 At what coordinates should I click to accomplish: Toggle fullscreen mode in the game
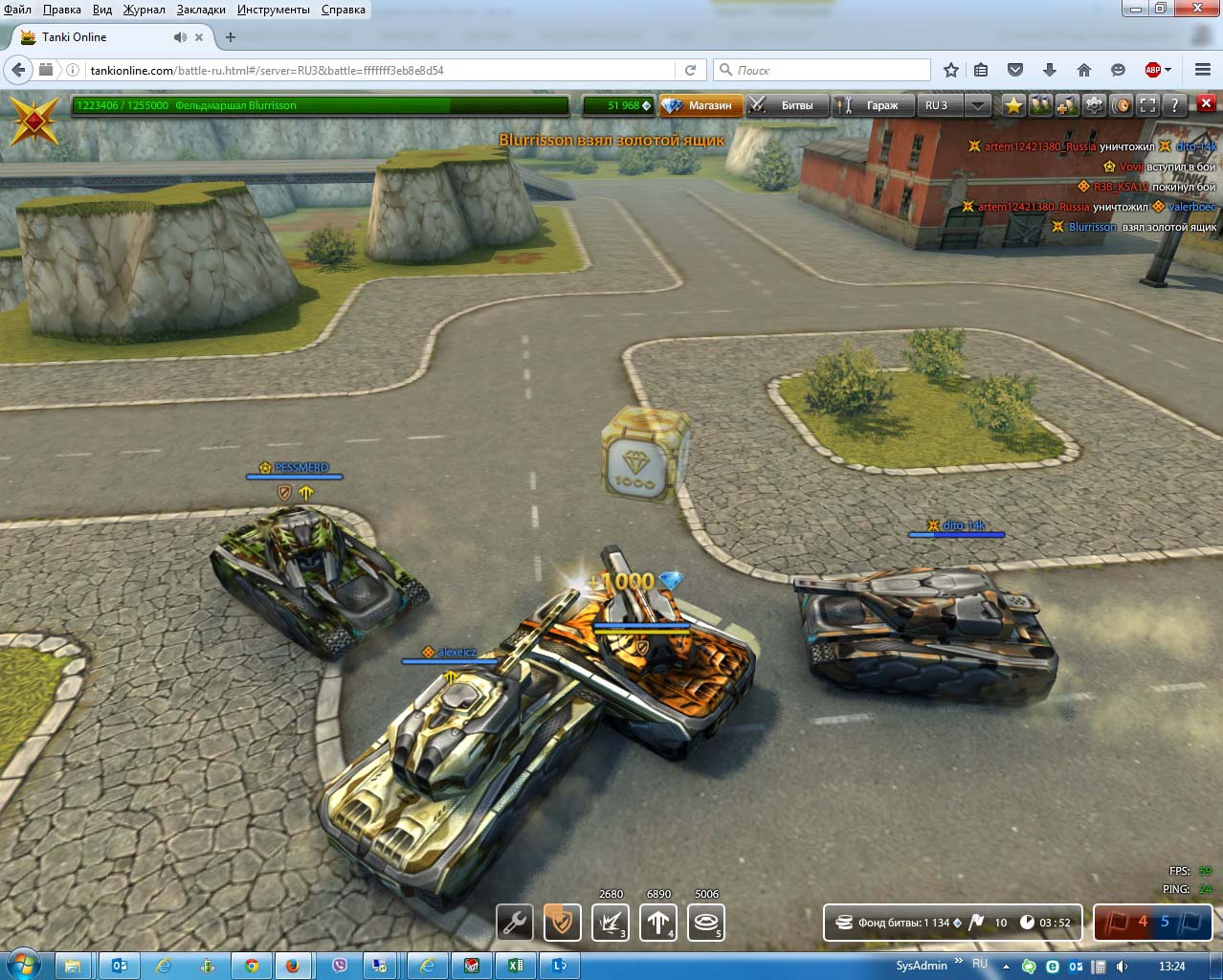click(x=1148, y=105)
